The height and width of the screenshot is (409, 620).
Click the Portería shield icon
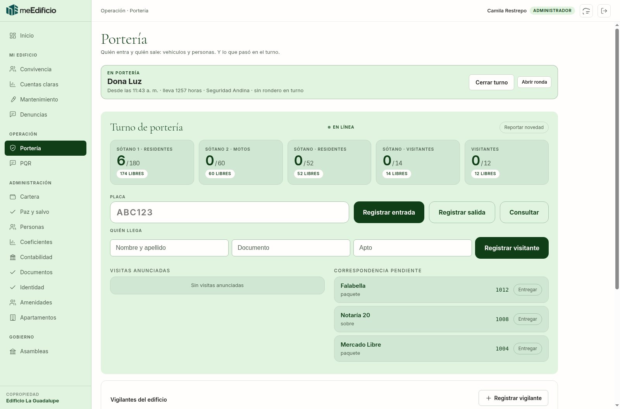coord(13,148)
